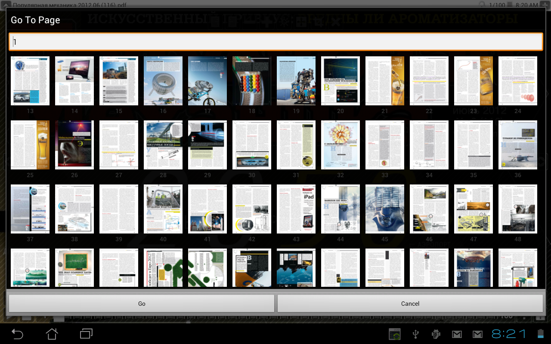Select page 44 thumbnail

coord(341,209)
